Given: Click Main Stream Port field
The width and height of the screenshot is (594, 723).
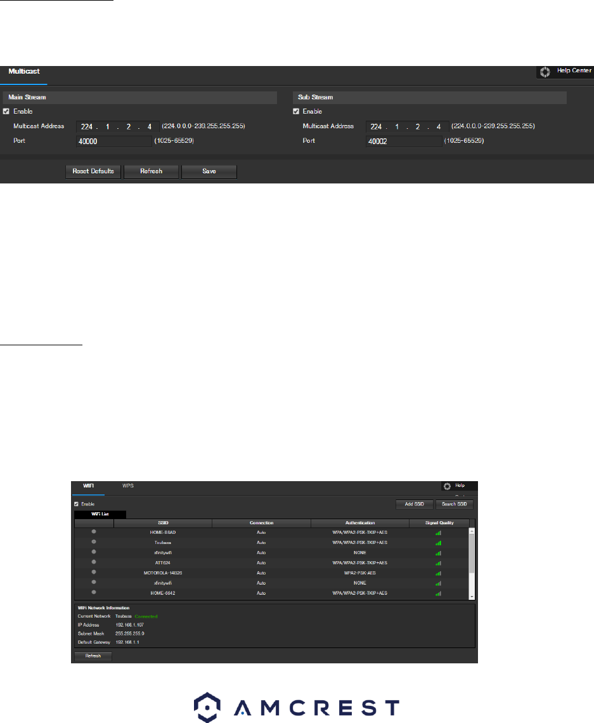Looking at the screenshot, I should (113, 140).
